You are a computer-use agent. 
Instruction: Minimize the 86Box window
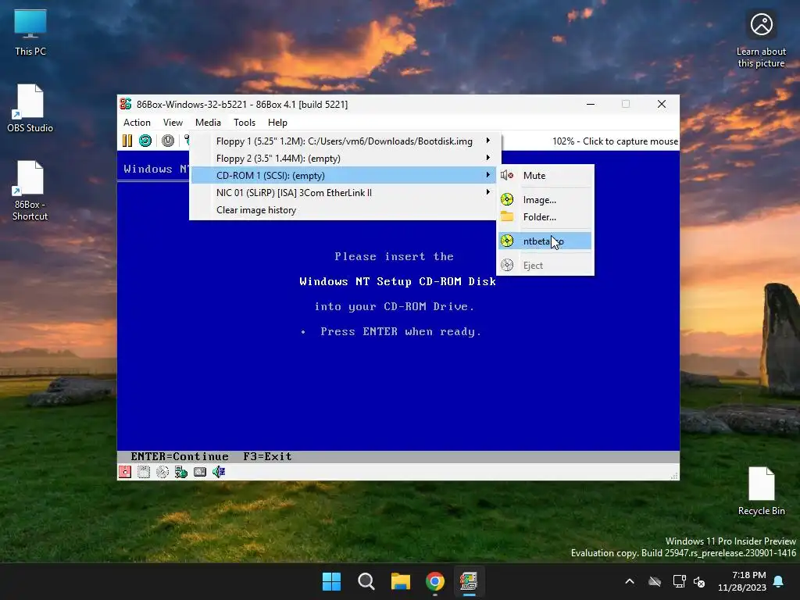[x=591, y=104]
